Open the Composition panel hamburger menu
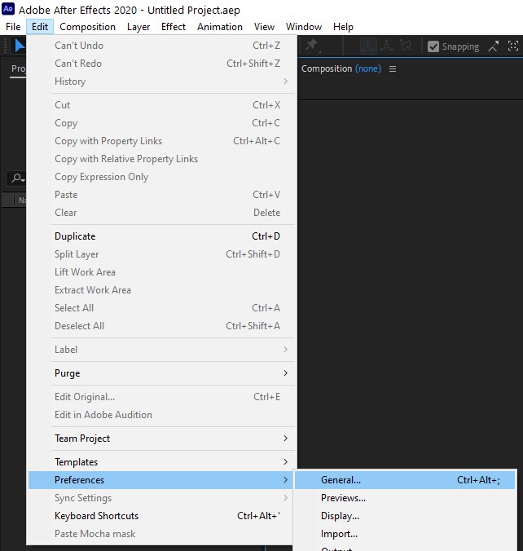Screen dimensions: 523x551 [x=393, y=68]
